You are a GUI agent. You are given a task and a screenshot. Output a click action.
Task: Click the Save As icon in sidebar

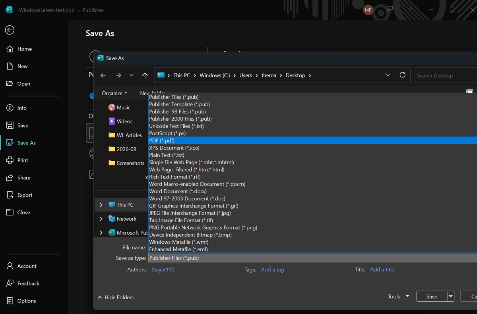(x=10, y=143)
